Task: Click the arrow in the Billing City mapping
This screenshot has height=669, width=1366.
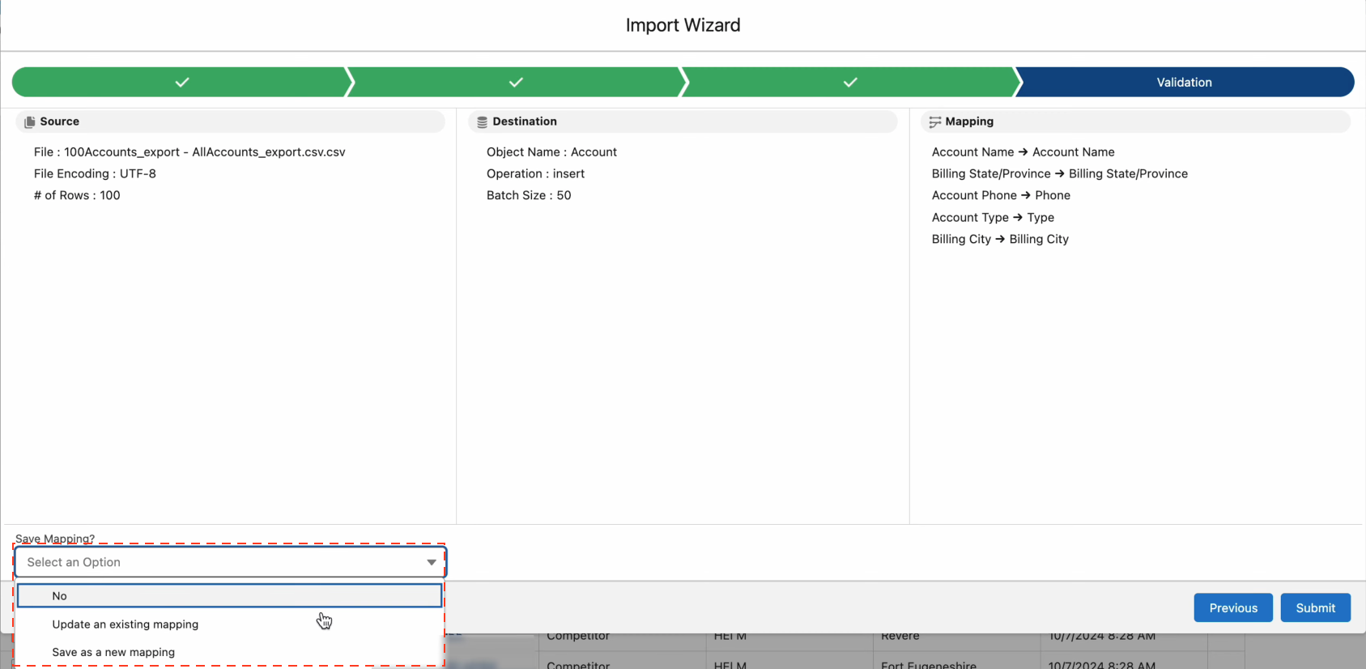Action: (1000, 239)
